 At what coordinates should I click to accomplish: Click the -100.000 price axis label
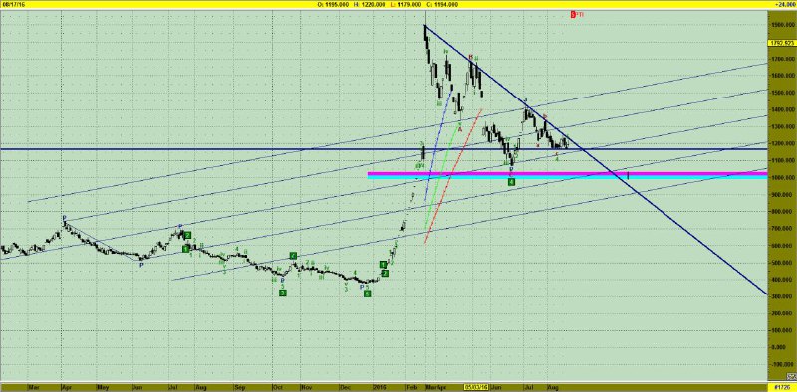(x=782, y=364)
